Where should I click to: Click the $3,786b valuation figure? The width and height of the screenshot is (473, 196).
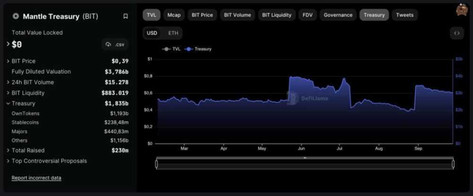pos(117,72)
